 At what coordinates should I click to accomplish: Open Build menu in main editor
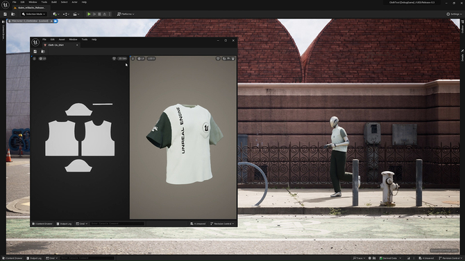click(x=54, y=2)
